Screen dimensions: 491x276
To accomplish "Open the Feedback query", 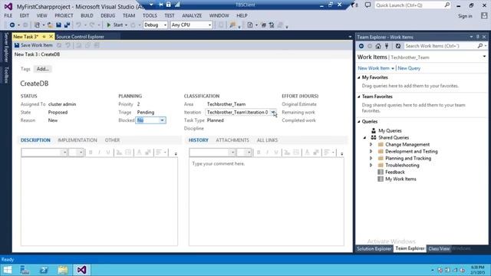I will point(395,172).
